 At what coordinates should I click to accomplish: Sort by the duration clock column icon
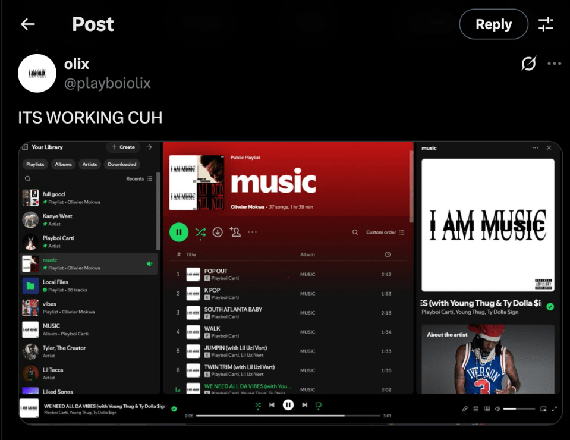coord(388,254)
